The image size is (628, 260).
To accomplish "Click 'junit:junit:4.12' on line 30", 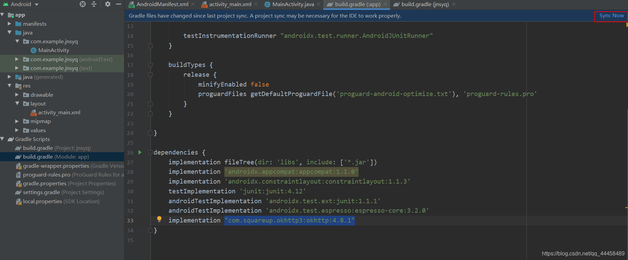I will pyautogui.click(x=272, y=191).
